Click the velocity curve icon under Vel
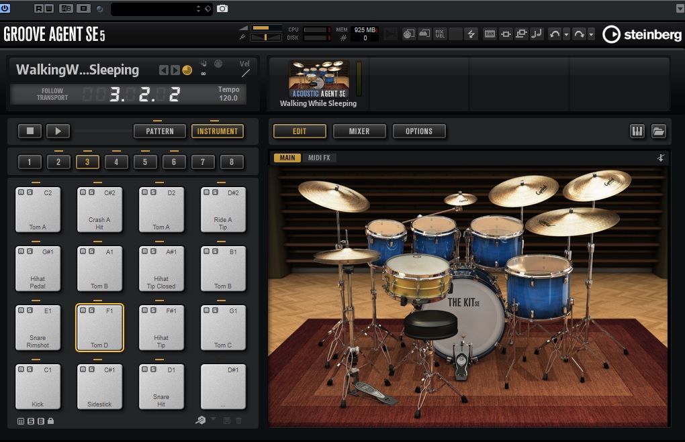The image size is (685, 442). click(x=246, y=73)
